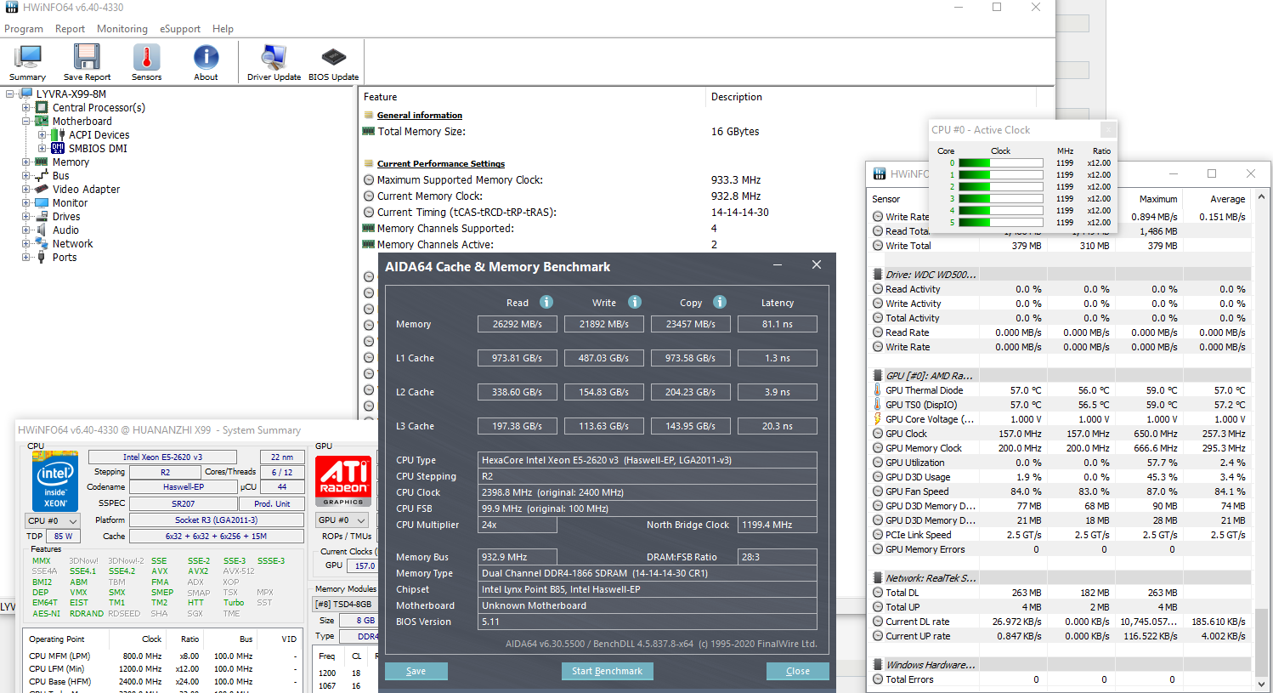This screenshot has height=693, width=1273.
Task: Click thermometer icon beside GPU Thermal Diode
Action: click(877, 390)
